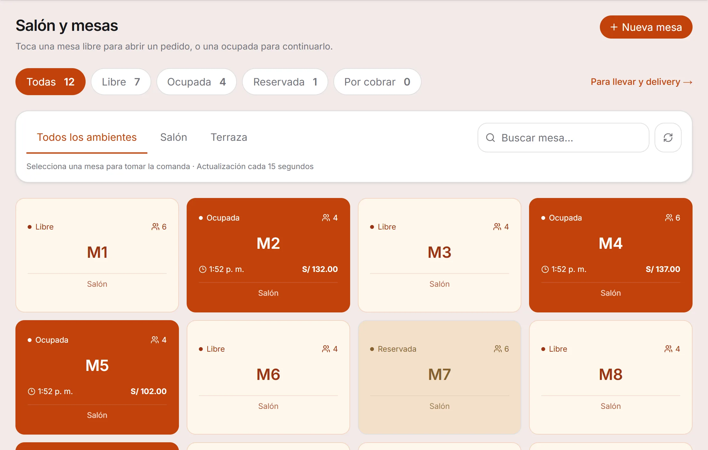The width and height of the screenshot is (708, 450).
Task: Open free table M1 title
Action: coord(97,252)
